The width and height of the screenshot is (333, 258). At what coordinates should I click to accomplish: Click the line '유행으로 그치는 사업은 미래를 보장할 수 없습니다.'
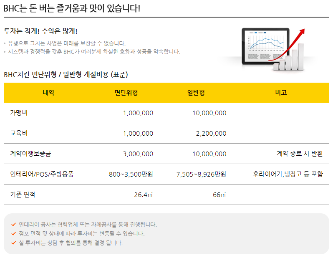(x=66, y=43)
